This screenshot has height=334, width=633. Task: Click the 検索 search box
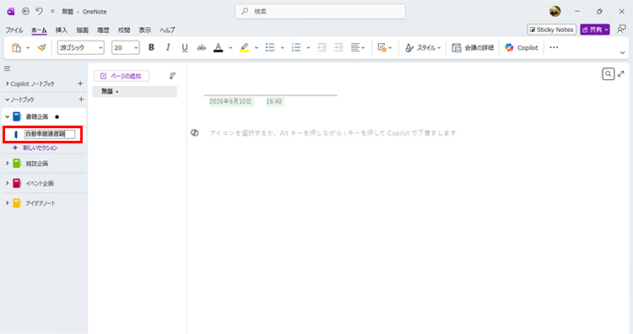(x=320, y=11)
